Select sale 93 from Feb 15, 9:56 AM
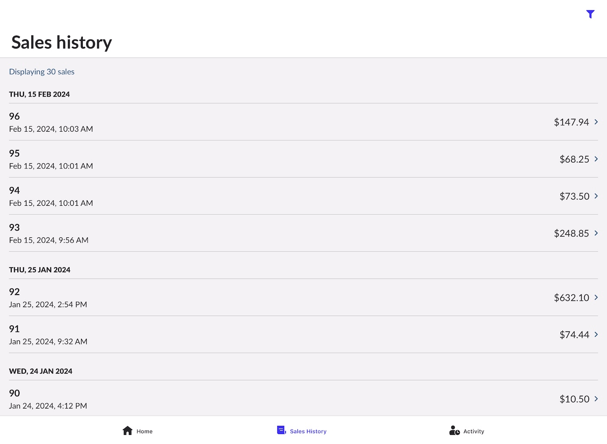This screenshot has width=607, height=444. (x=260, y=233)
